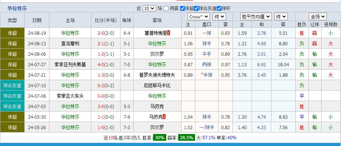The height and width of the screenshot is (146, 341).
Task: Click the 0-2(0-2) score on 24-07-10
Action: pyautogui.click(x=106, y=85)
